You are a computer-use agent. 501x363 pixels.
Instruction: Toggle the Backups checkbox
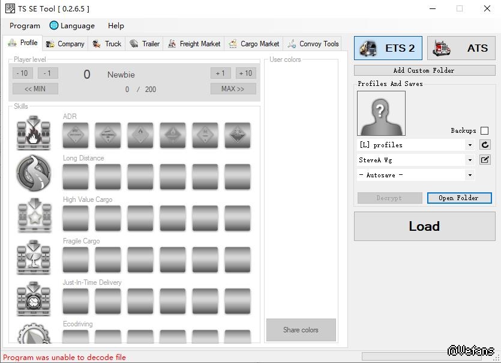pyautogui.click(x=484, y=130)
